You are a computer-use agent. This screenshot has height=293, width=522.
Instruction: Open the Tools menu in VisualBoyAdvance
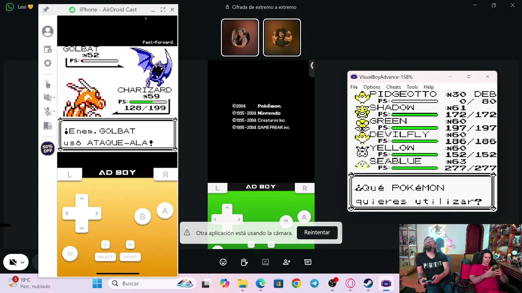[x=412, y=87]
